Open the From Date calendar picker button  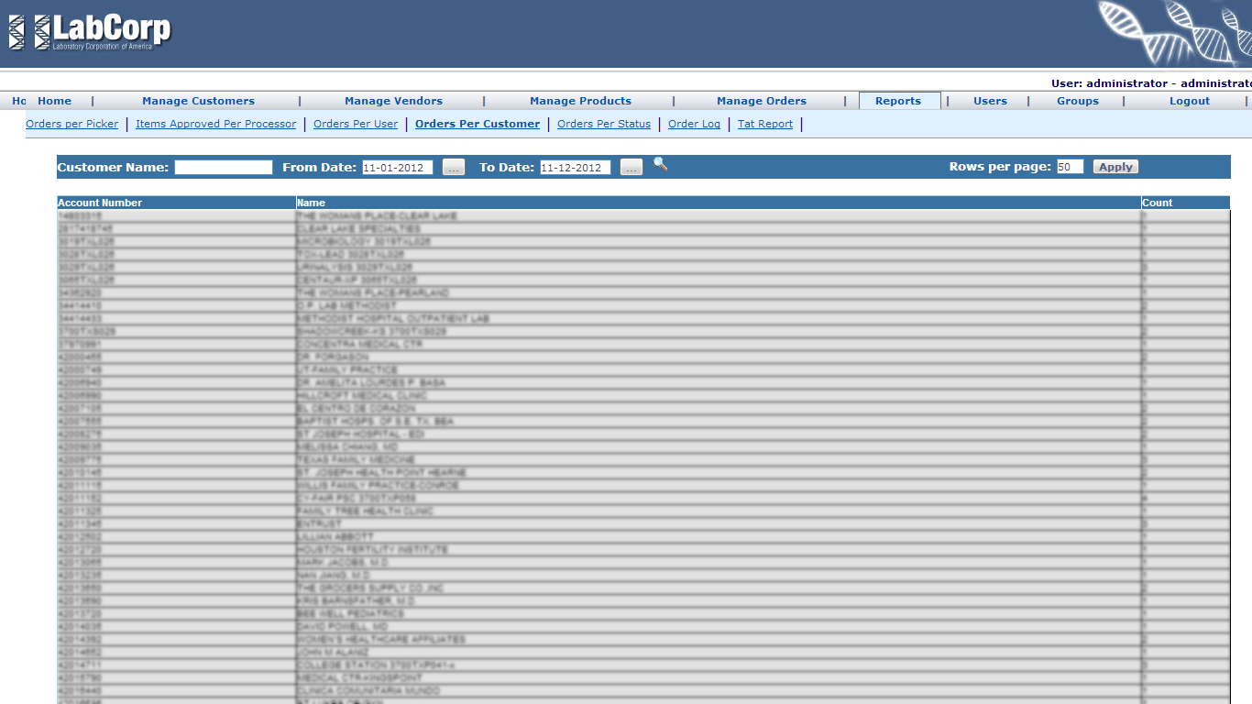(x=454, y=168)
